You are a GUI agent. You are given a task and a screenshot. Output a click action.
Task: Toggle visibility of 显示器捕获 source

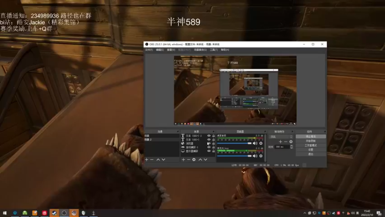pyautogui.click(x=209, y=151)
